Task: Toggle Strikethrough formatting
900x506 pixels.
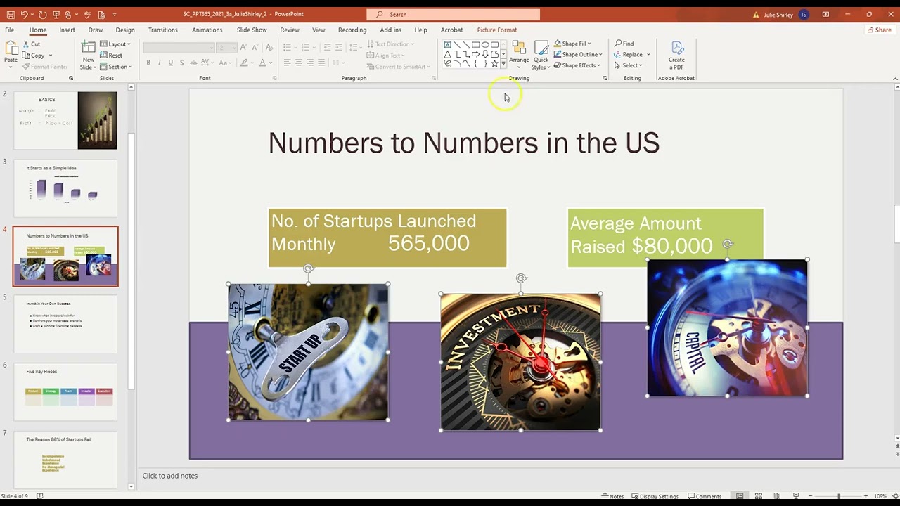Action: [193, 63]
